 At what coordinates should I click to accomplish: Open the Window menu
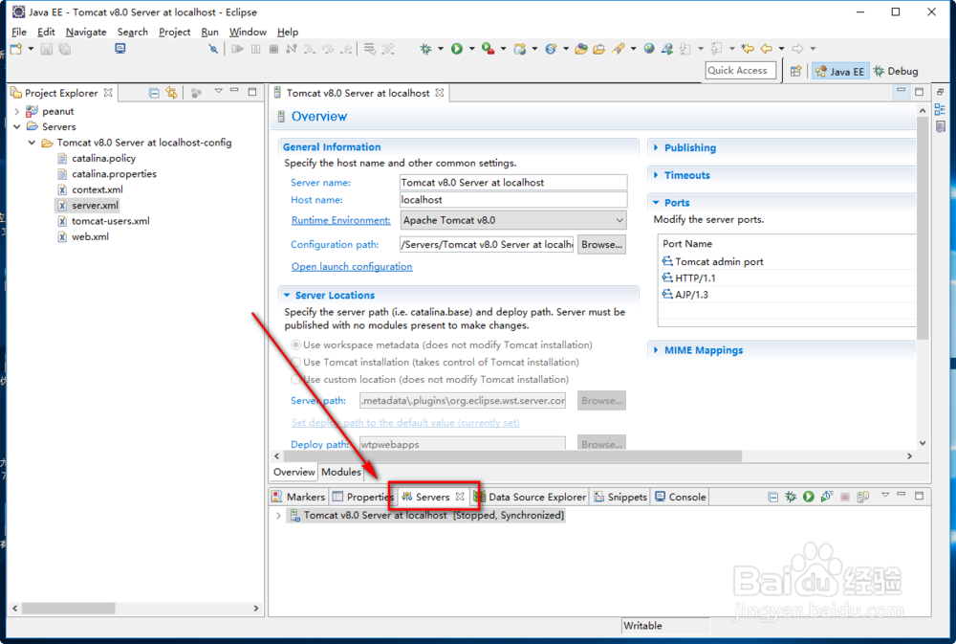click(x=248, y=32)
